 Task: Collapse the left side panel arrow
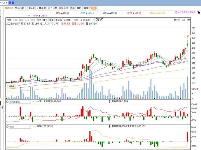click(2, 107)
